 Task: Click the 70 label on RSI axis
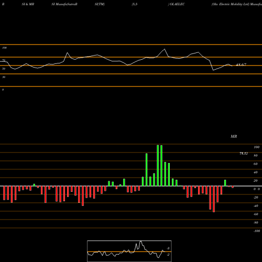click(4, 60)
